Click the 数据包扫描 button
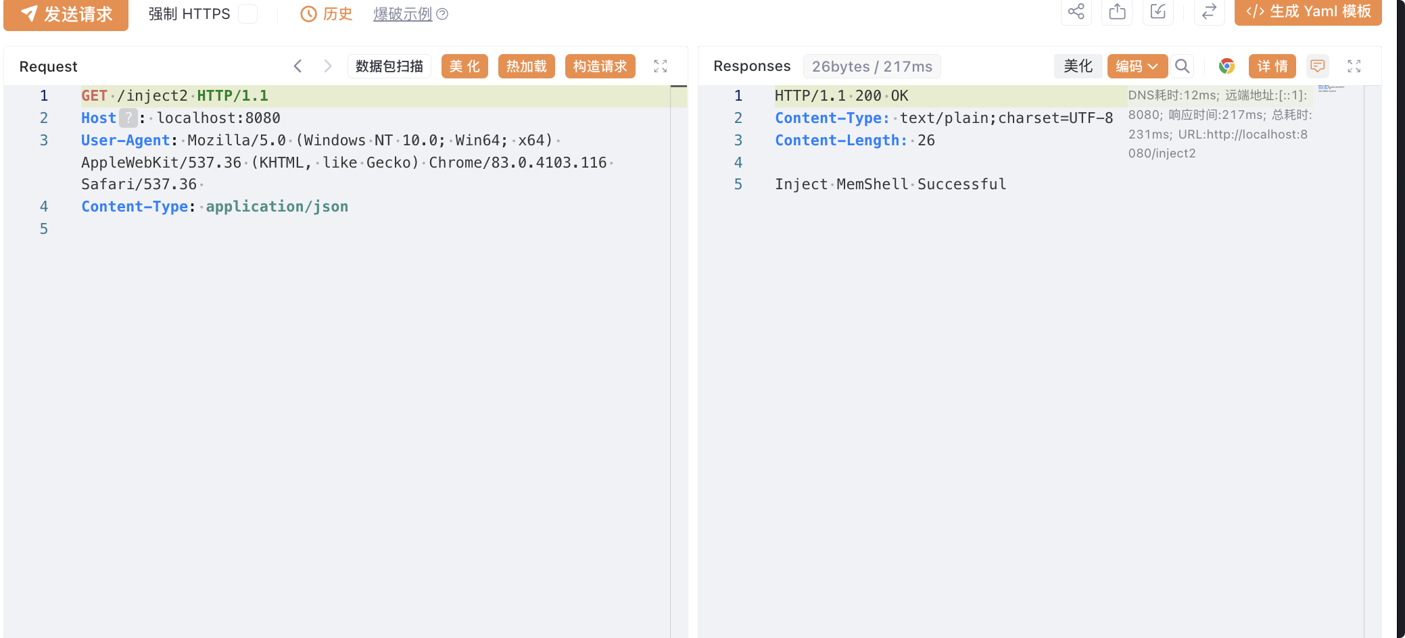Image resolution: width=1405 pixels, height=638 pixels. click(389, 66)
